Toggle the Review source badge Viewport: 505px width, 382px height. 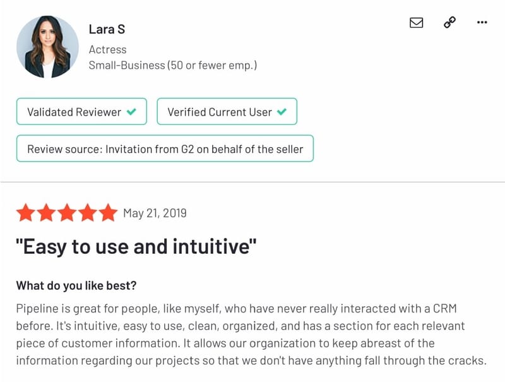coord(165,148)
